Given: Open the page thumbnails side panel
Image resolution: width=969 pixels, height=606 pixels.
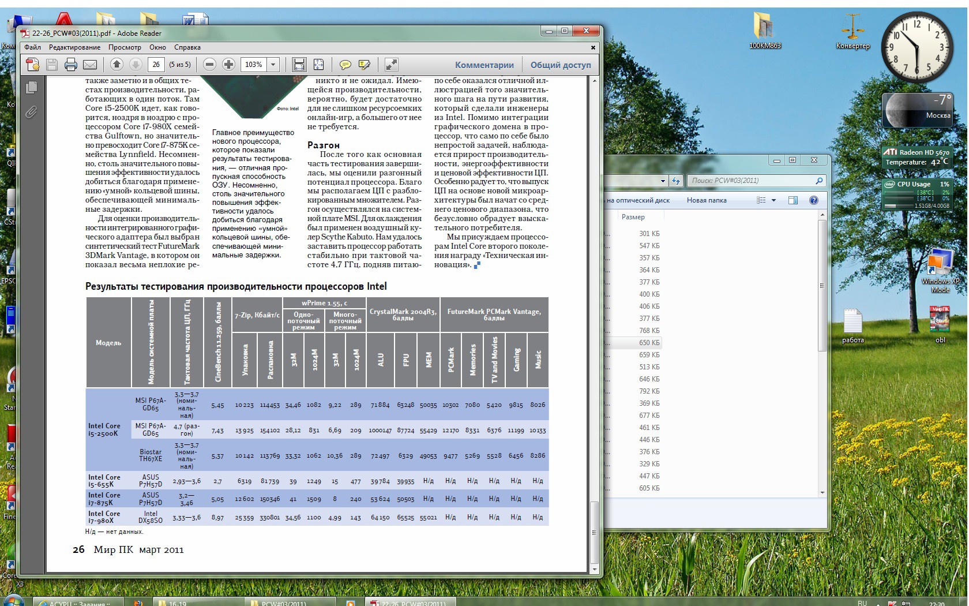Looking at the screenshot, I should tap(31, 87).
